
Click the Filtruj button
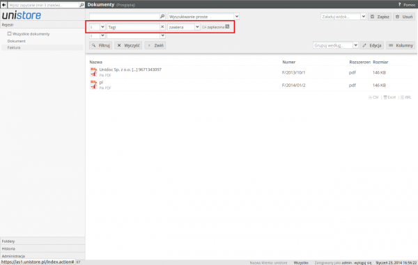[x=100, y=45]
